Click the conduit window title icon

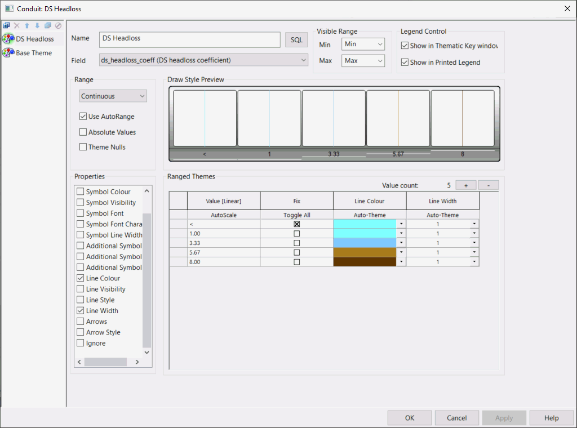click(9, 8)
